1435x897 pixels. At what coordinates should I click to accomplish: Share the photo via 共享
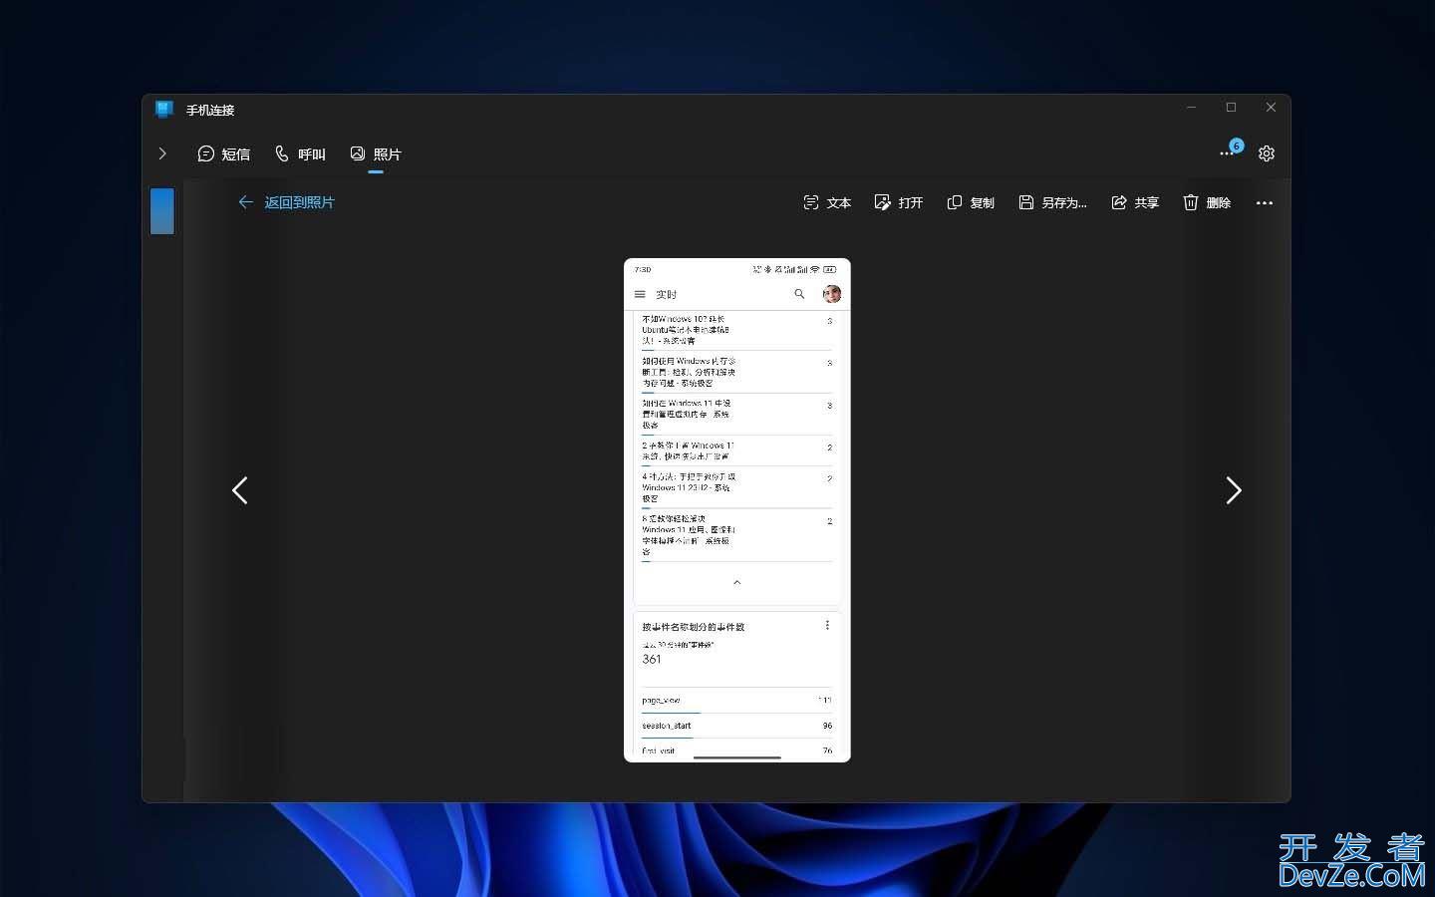coord(1135,202)
